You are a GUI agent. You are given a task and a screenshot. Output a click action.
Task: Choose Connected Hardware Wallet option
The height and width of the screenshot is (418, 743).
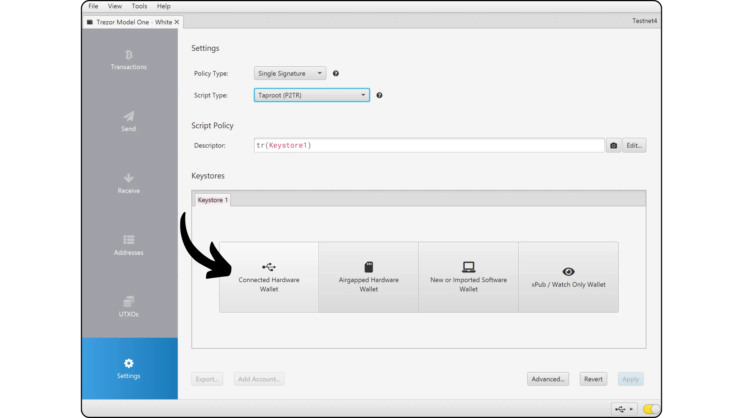[269, 277]
